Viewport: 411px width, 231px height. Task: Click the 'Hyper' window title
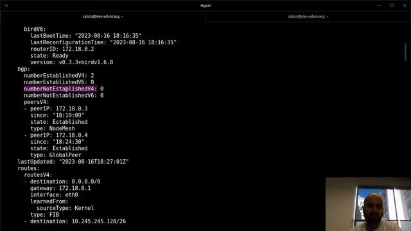205,6
